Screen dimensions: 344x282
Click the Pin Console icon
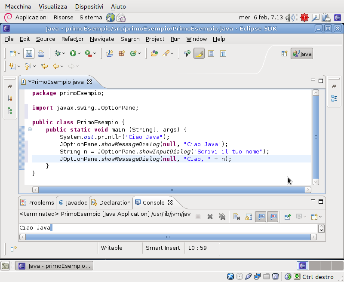(x=287, y=217)
